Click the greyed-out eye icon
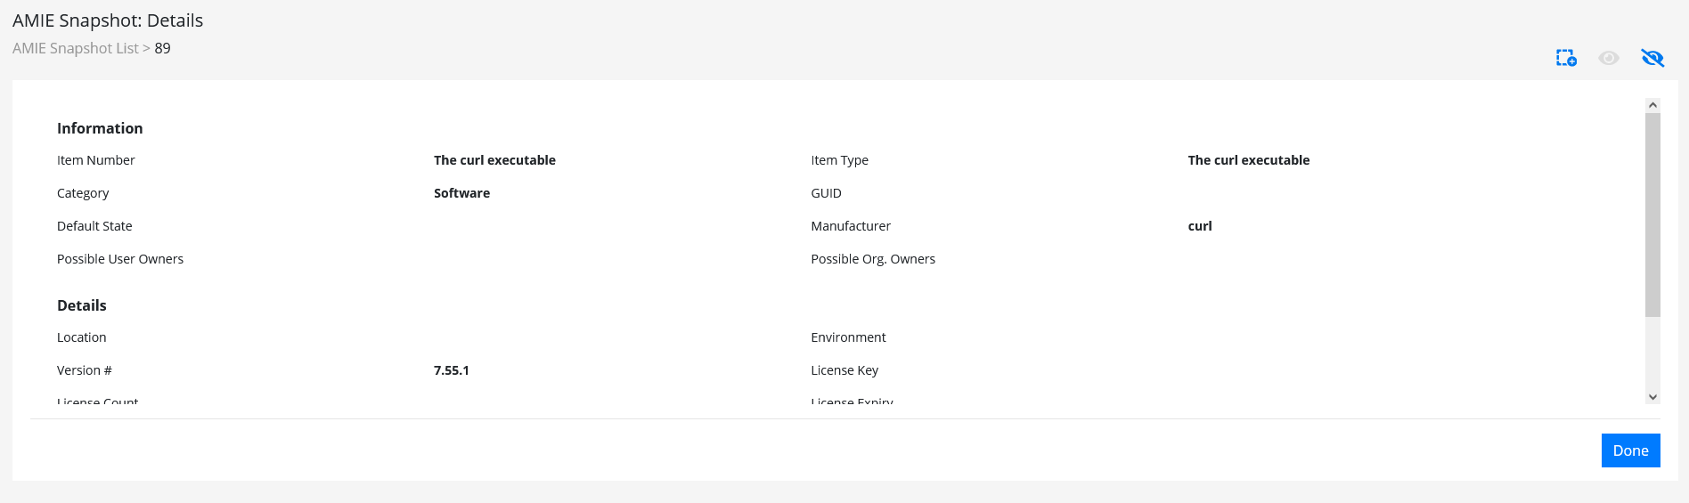1689x503 pixels. 1609,58
